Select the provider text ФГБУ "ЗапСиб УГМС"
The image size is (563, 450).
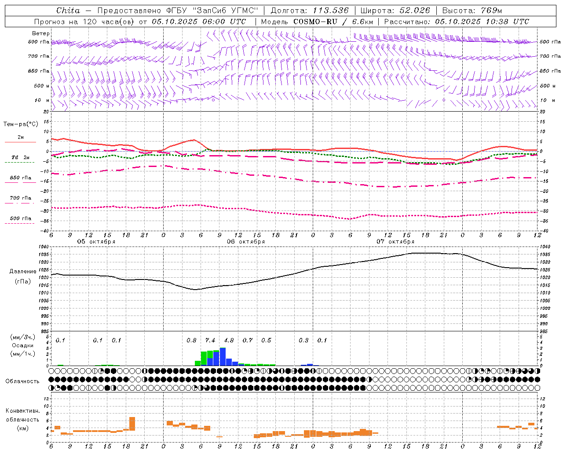point(212,11)
